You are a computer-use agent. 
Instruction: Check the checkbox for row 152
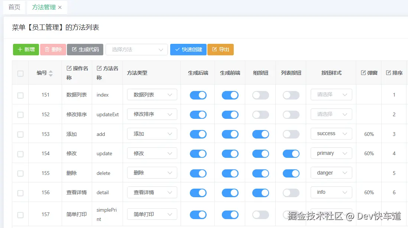(20, 115)
